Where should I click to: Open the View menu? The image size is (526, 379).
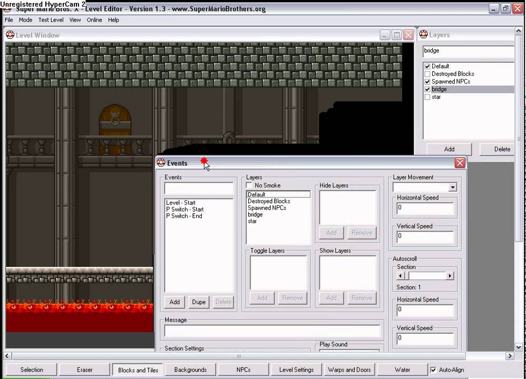coord(75,20)
